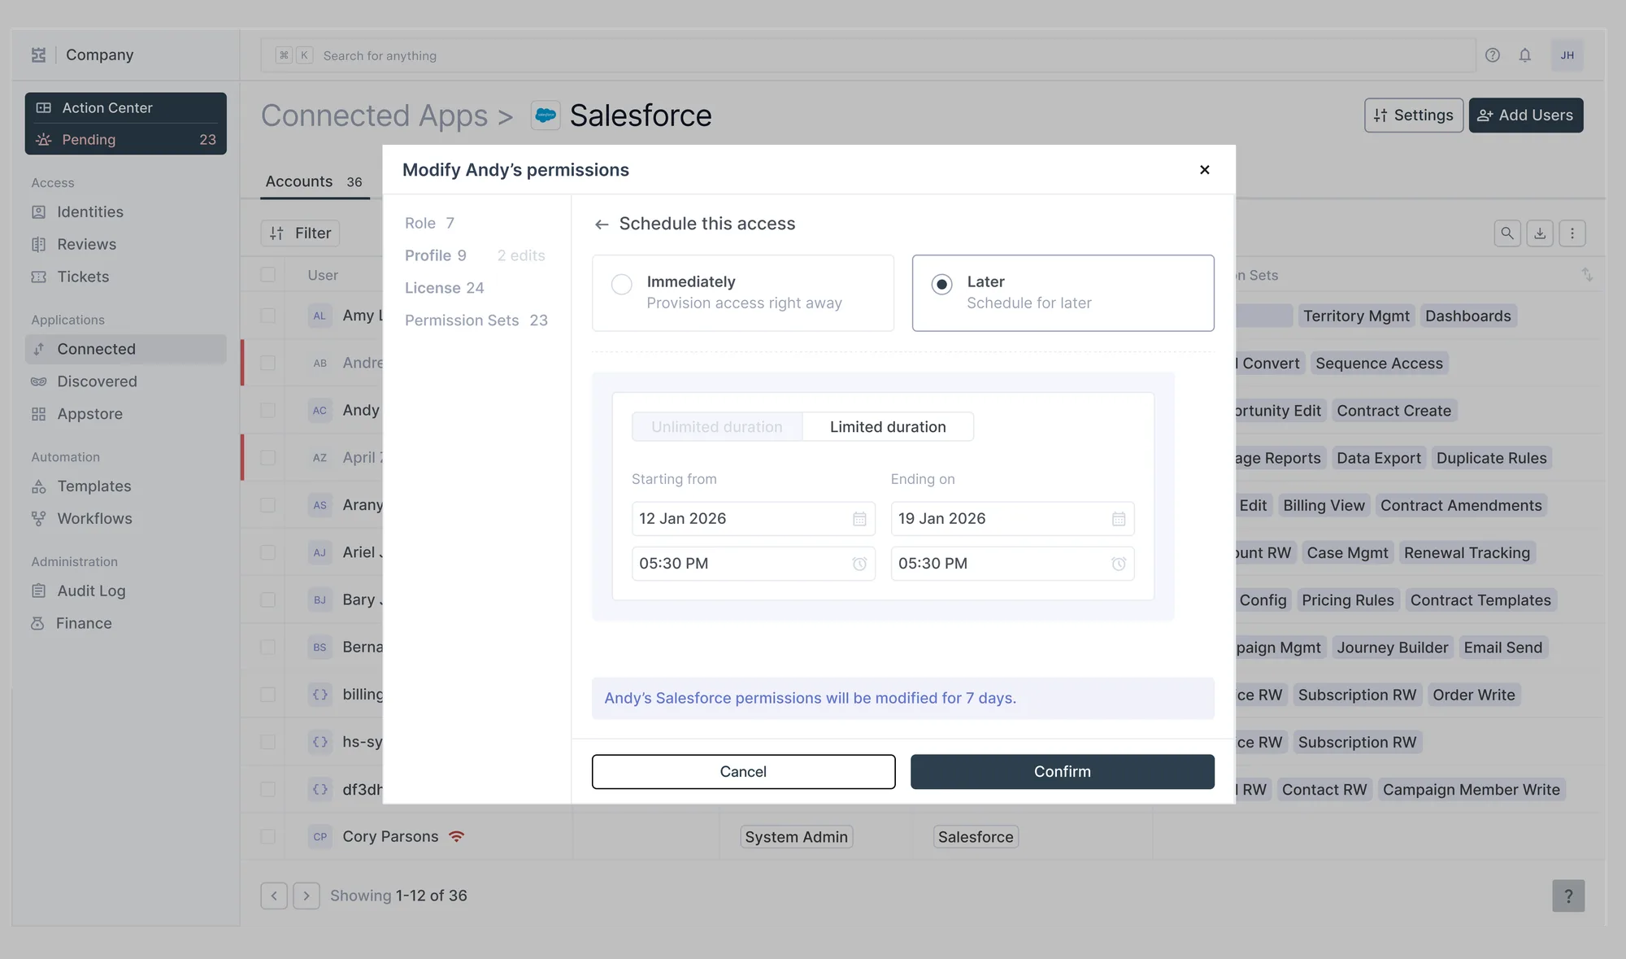Viewport: 1626px width, 959px height.
Task: Tick the checkbox for the billing row
Action: (x=267, y=695)
